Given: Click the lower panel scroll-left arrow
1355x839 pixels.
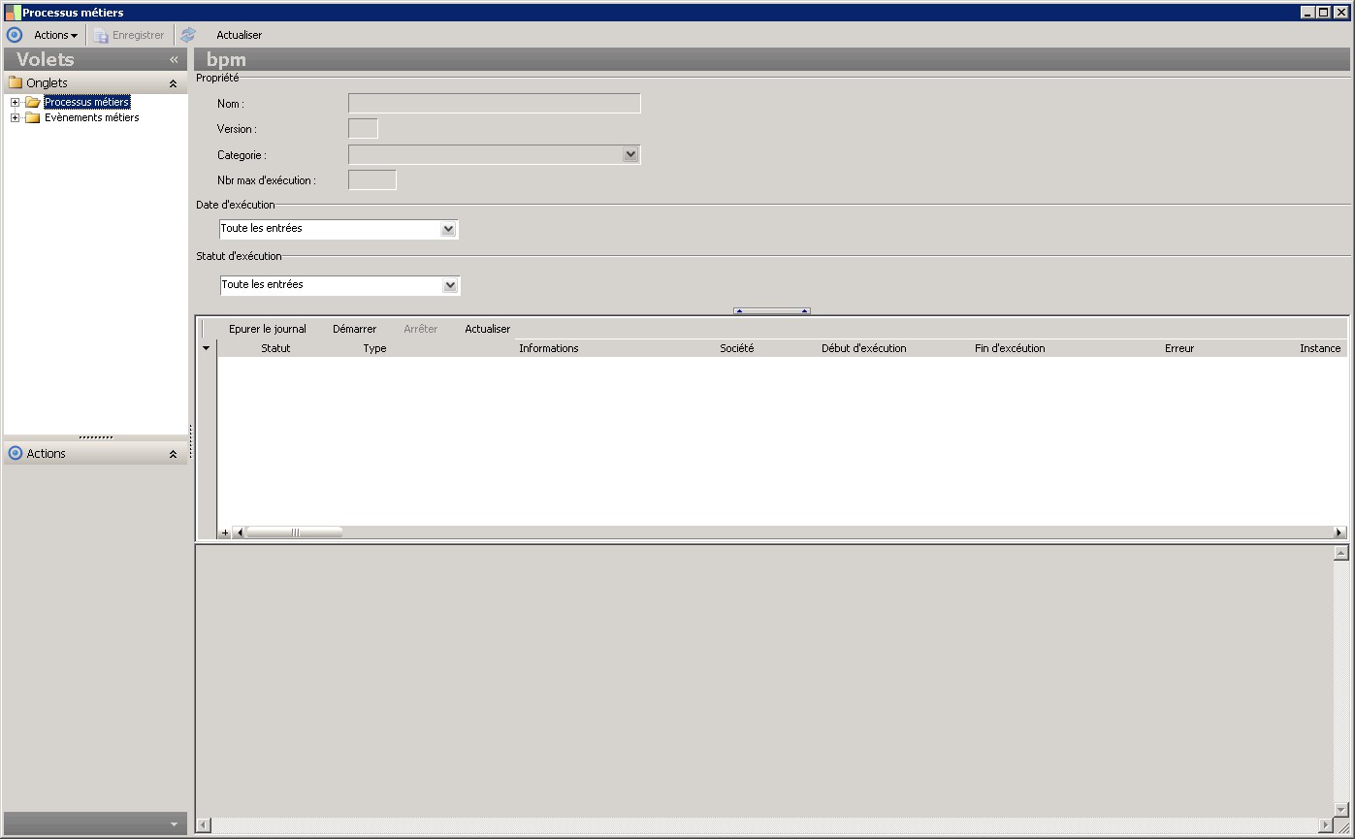Looking at the screenshot, I should click(203, 825).
